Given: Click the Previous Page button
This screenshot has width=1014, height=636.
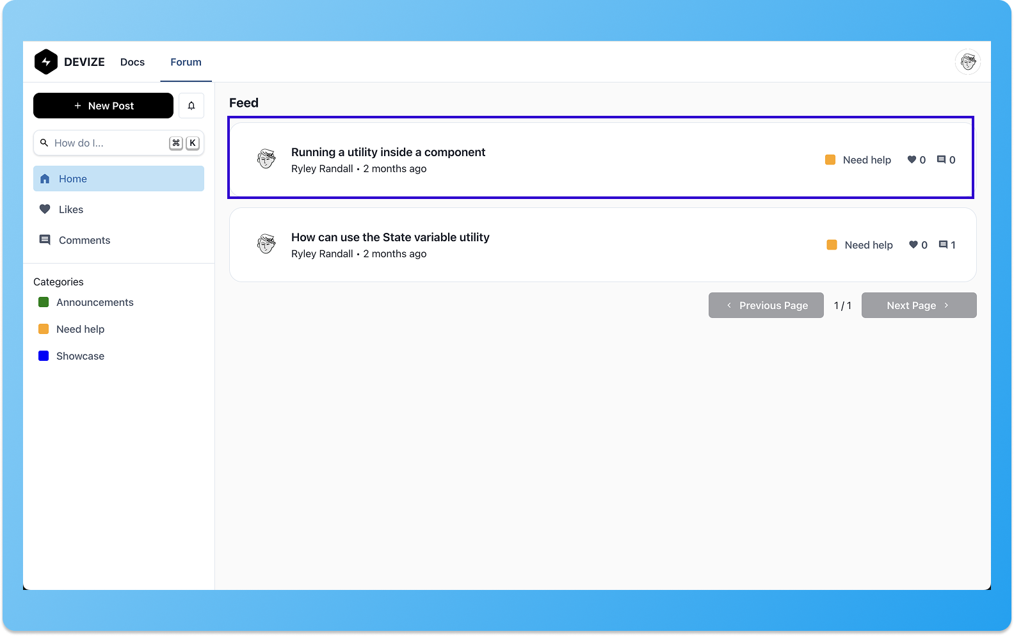Looking at the screenshot, I should point(766,305).
